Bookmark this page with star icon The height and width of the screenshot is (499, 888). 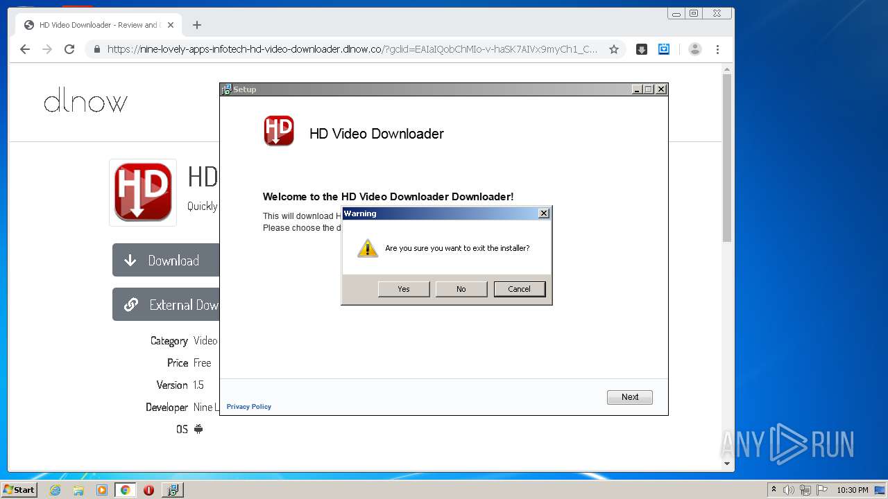614,49
